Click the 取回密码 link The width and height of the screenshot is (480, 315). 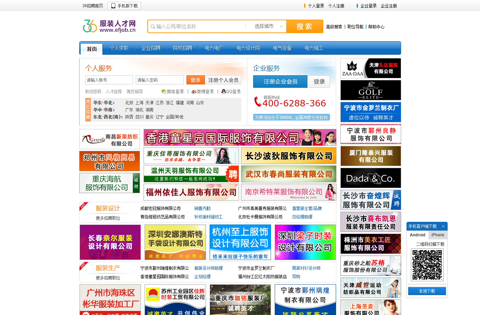93,91
